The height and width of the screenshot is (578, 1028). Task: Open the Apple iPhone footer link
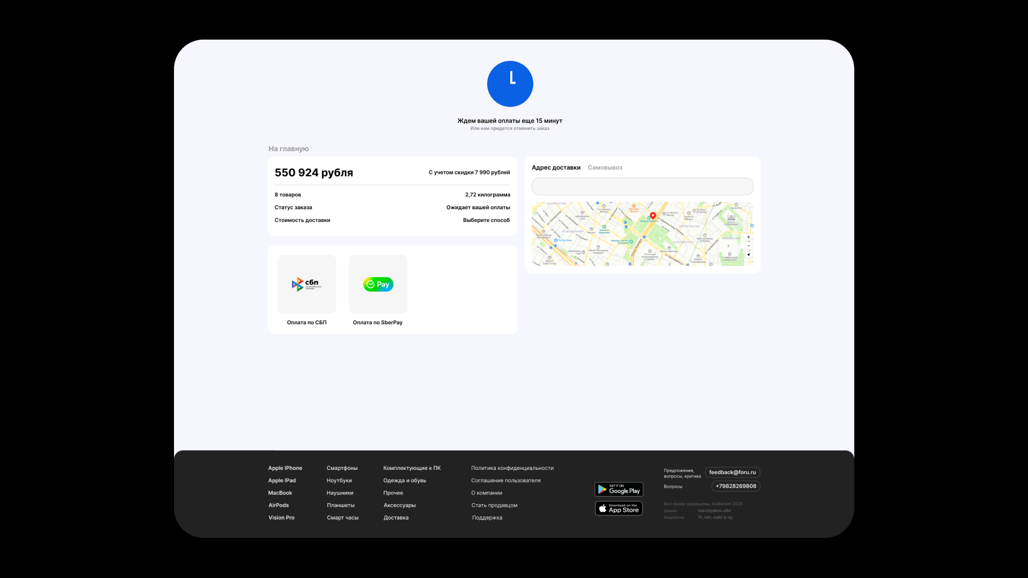tap(285, 468)
